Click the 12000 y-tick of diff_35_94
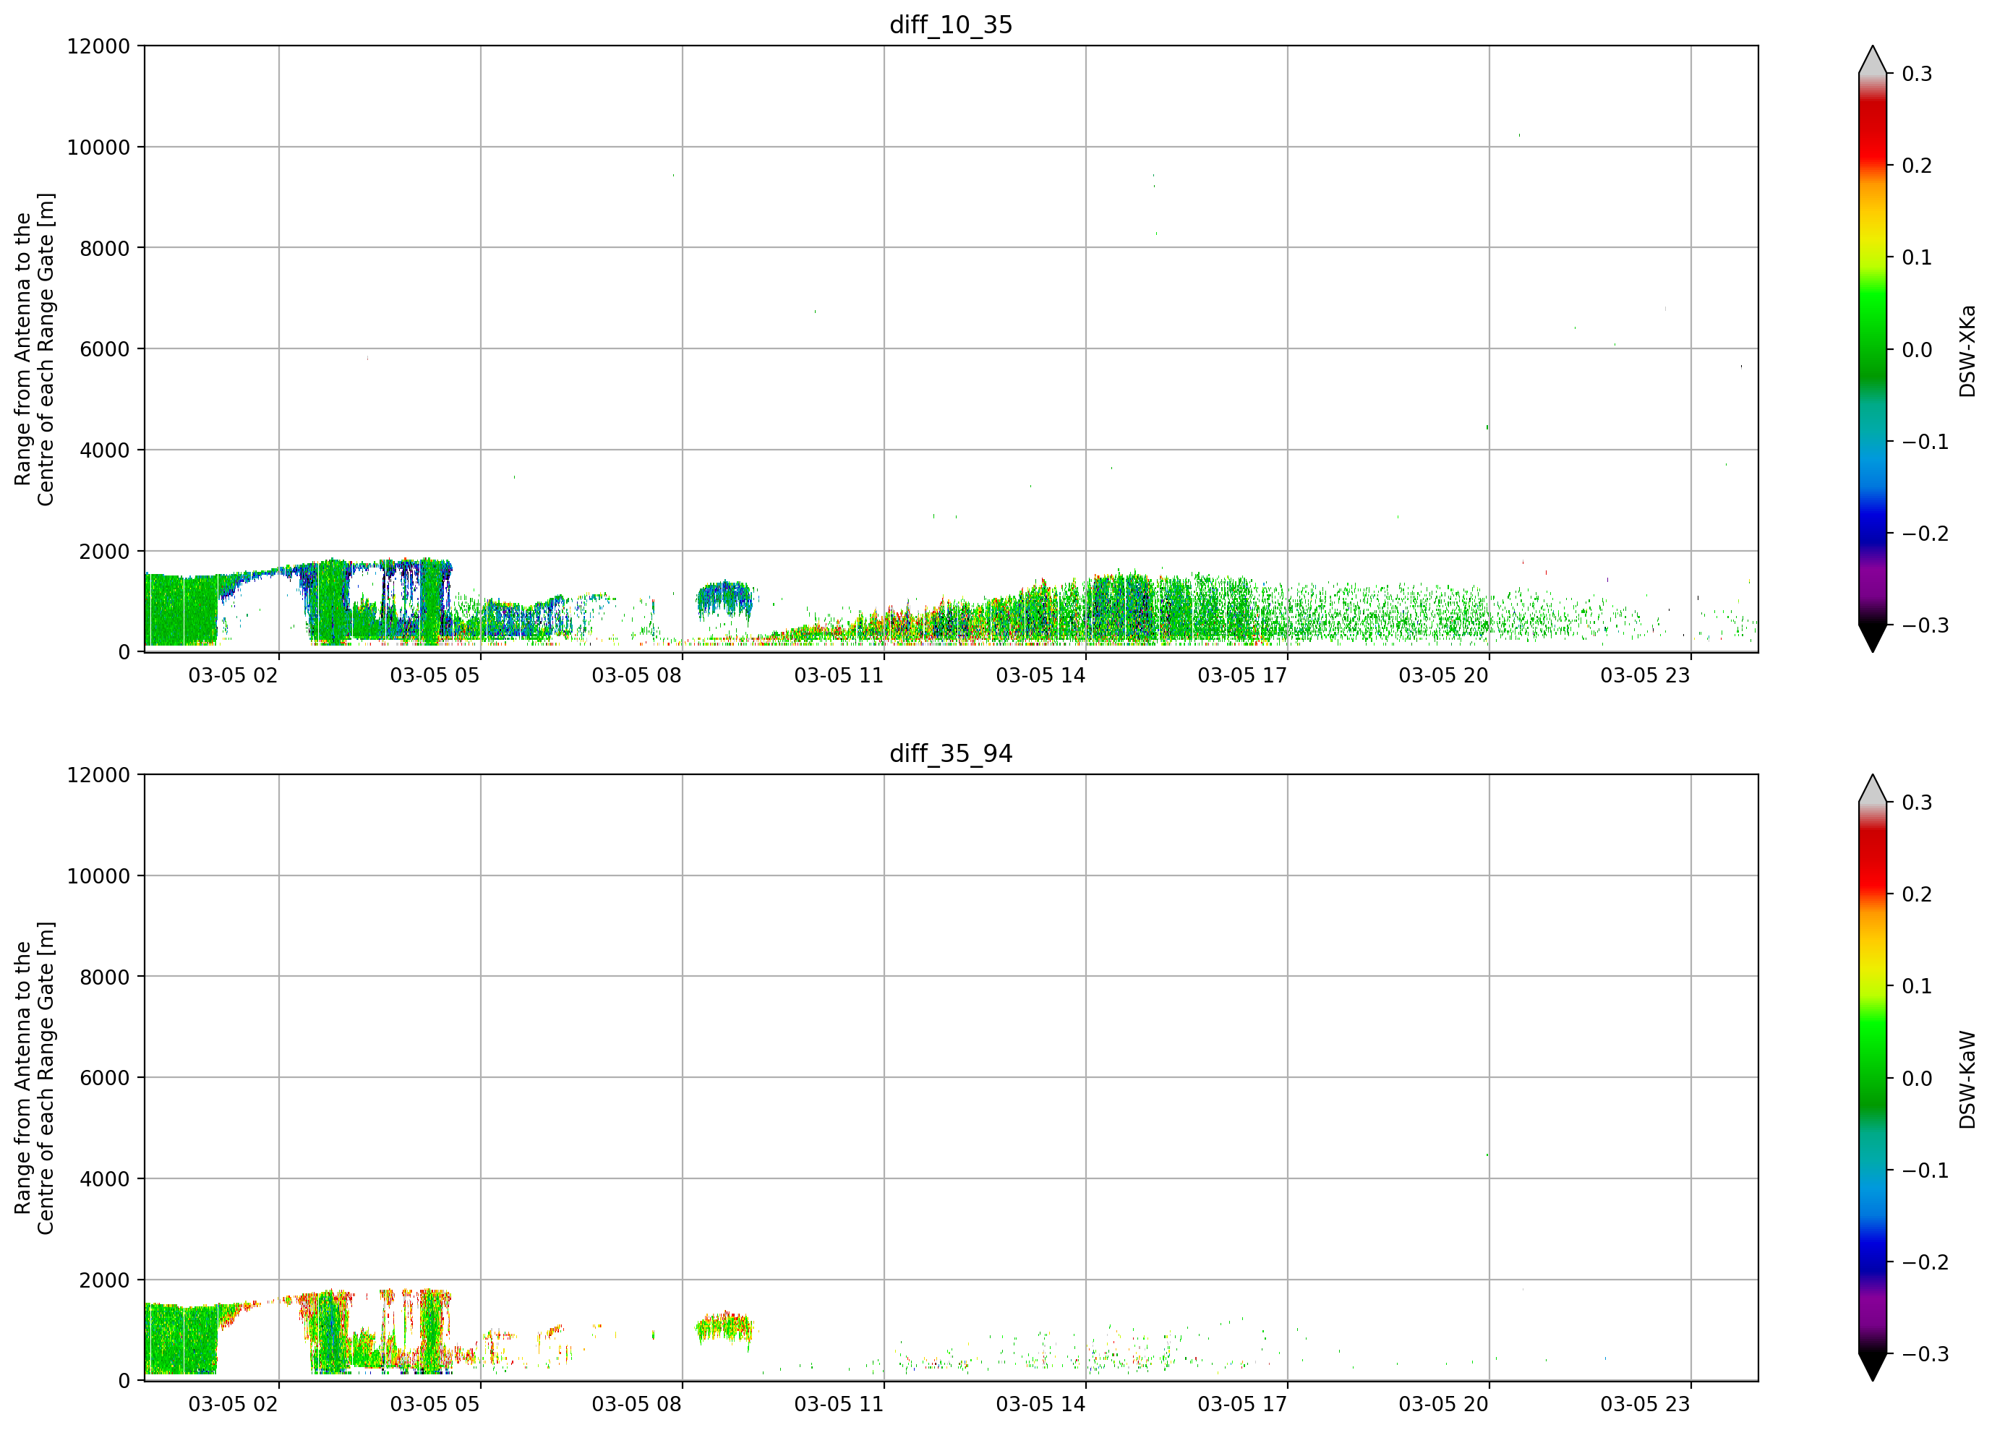Screen dimensions: 1992x1430 click(x=98, y=776)
